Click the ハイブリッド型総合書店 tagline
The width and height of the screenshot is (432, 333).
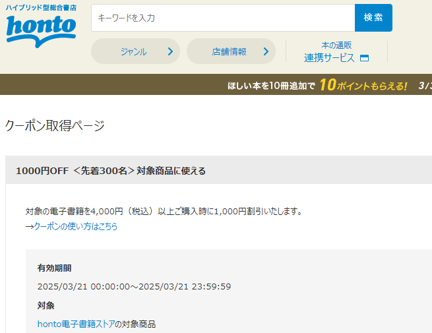pyautogui.click(x=41, y=8)
